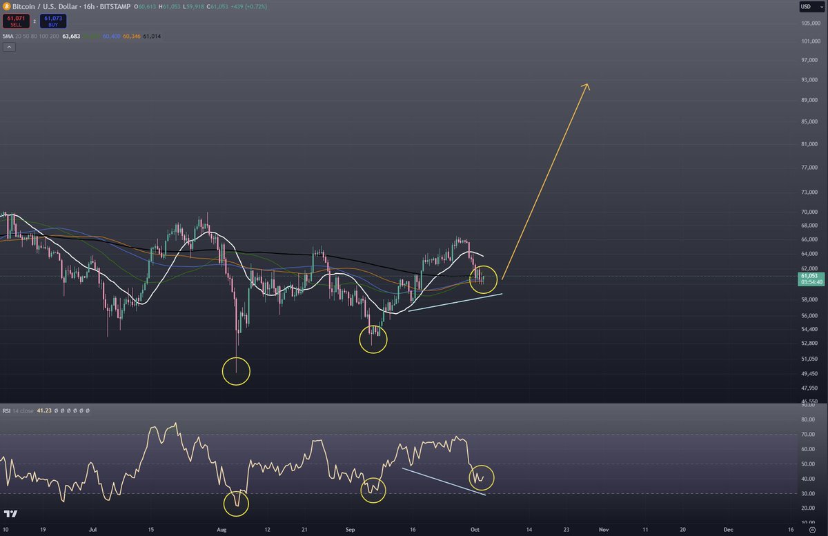This screenshot has height=536, width=828.
Task: Click 97,000 on the price axis
Action: point(808,60)
